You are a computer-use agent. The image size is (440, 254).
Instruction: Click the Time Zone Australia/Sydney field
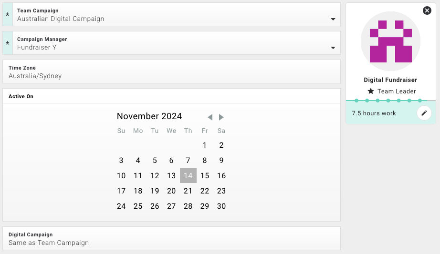(171, 71)
